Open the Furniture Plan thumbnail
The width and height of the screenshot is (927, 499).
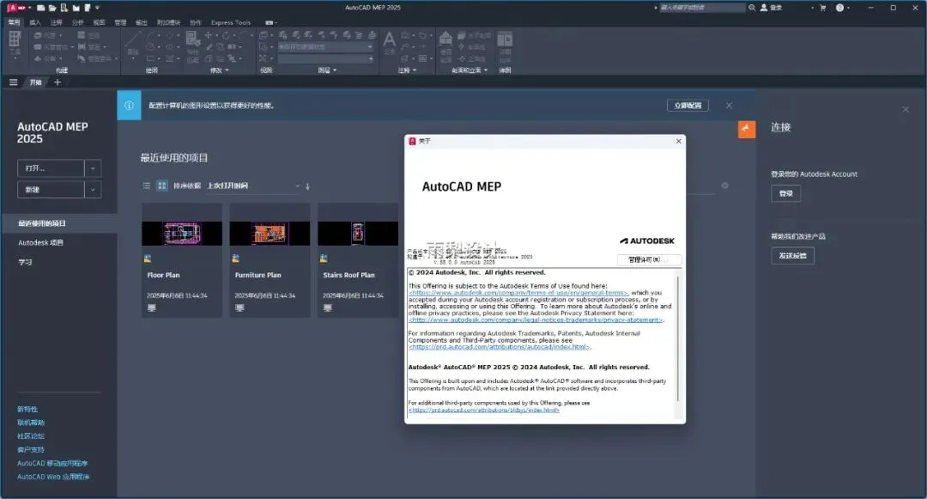[270, 234]
